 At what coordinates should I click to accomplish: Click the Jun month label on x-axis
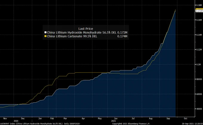116,118
